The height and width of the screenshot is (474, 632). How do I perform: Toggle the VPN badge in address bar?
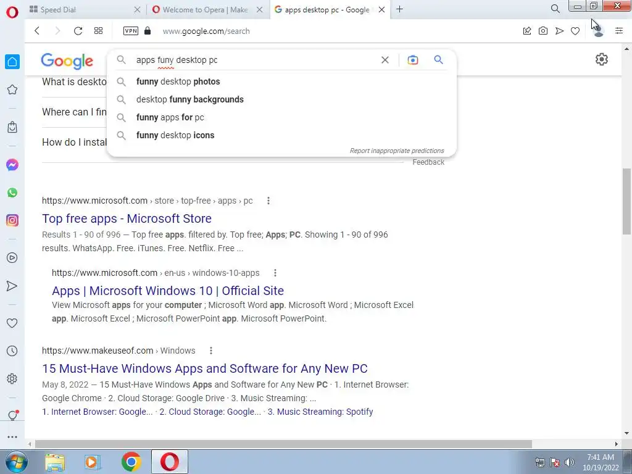point(131,31)
